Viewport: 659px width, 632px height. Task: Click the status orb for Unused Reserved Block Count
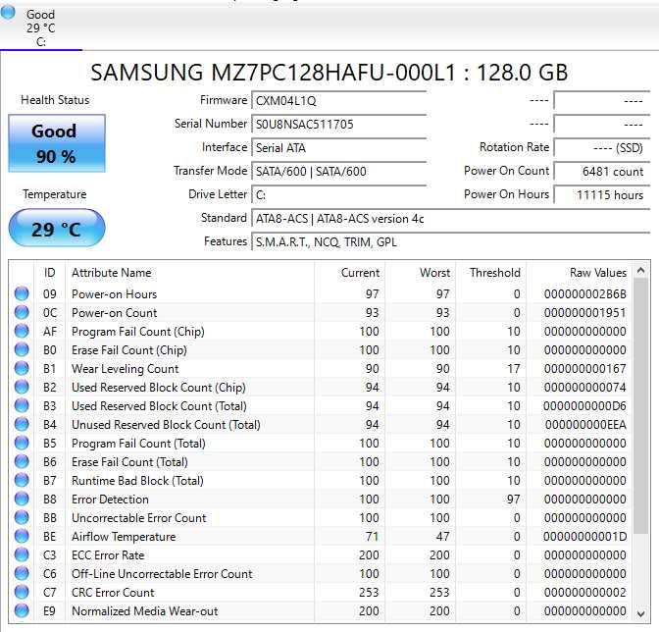coord(22,424)
